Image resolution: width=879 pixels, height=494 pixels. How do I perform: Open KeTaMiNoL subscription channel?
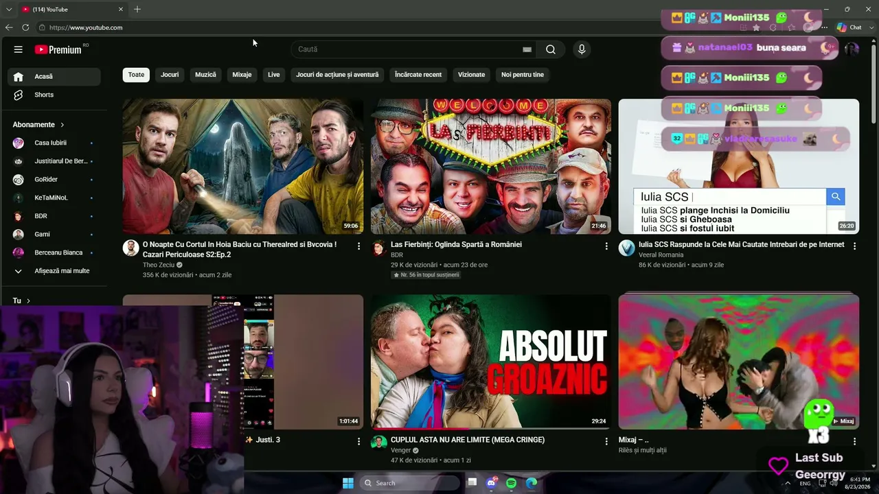[54, 198]
